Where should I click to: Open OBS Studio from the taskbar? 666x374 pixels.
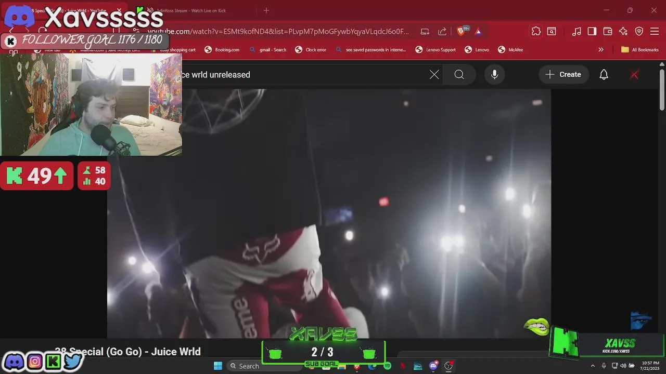click(449, 366)
